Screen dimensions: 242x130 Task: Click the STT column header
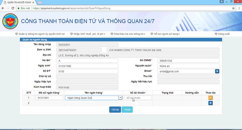29,93
